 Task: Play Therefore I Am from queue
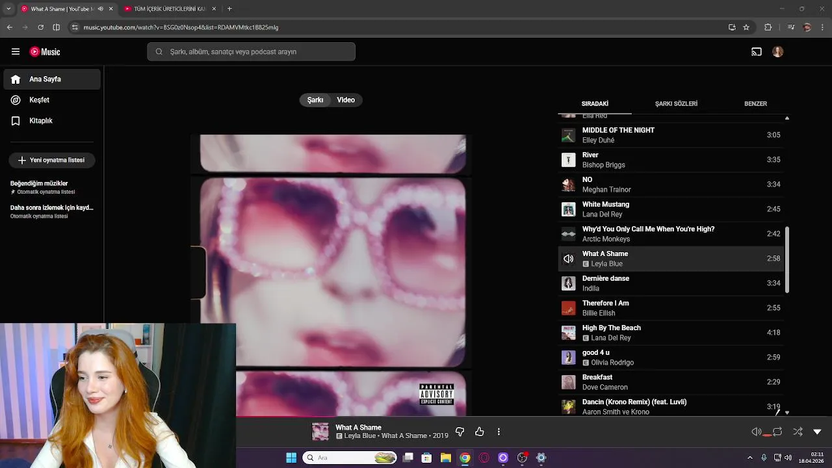click(x=671, y=308)
